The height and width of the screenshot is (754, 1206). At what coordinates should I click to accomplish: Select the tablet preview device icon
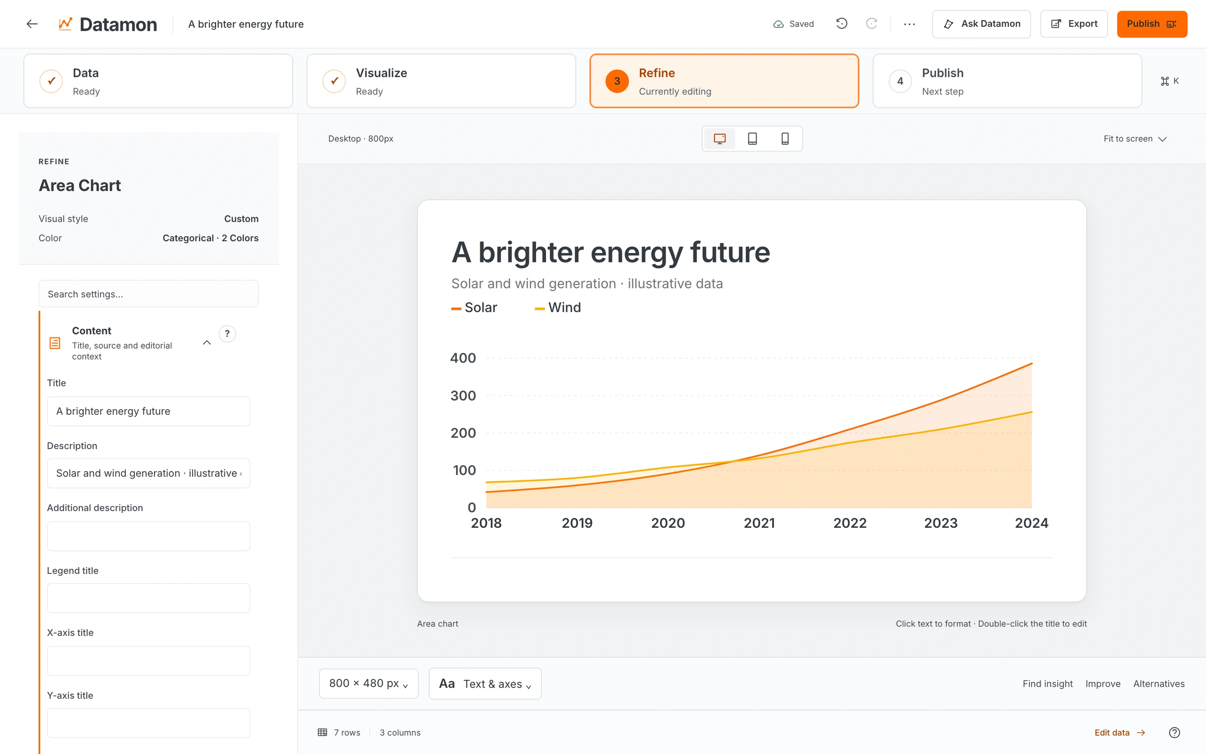752,139
